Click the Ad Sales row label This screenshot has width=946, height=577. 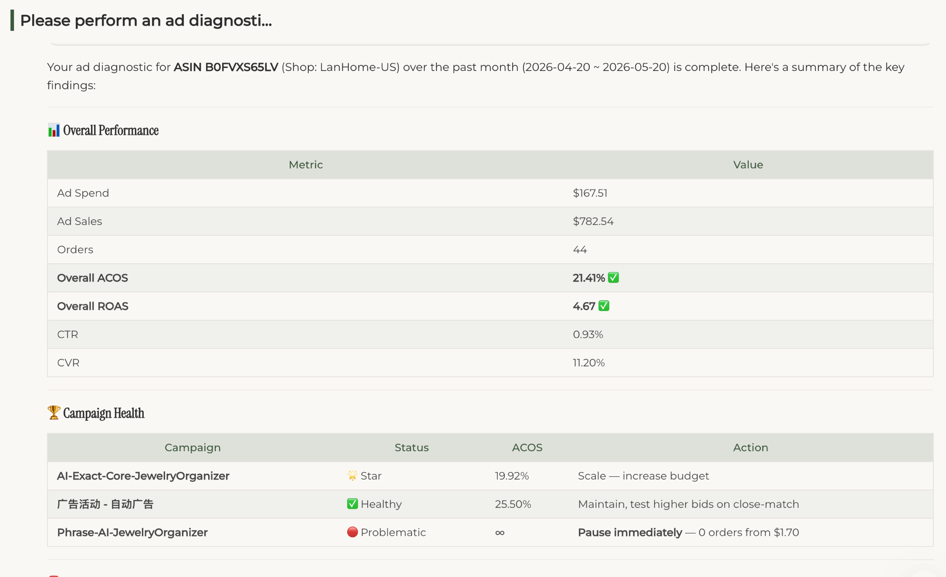(79, 221)
